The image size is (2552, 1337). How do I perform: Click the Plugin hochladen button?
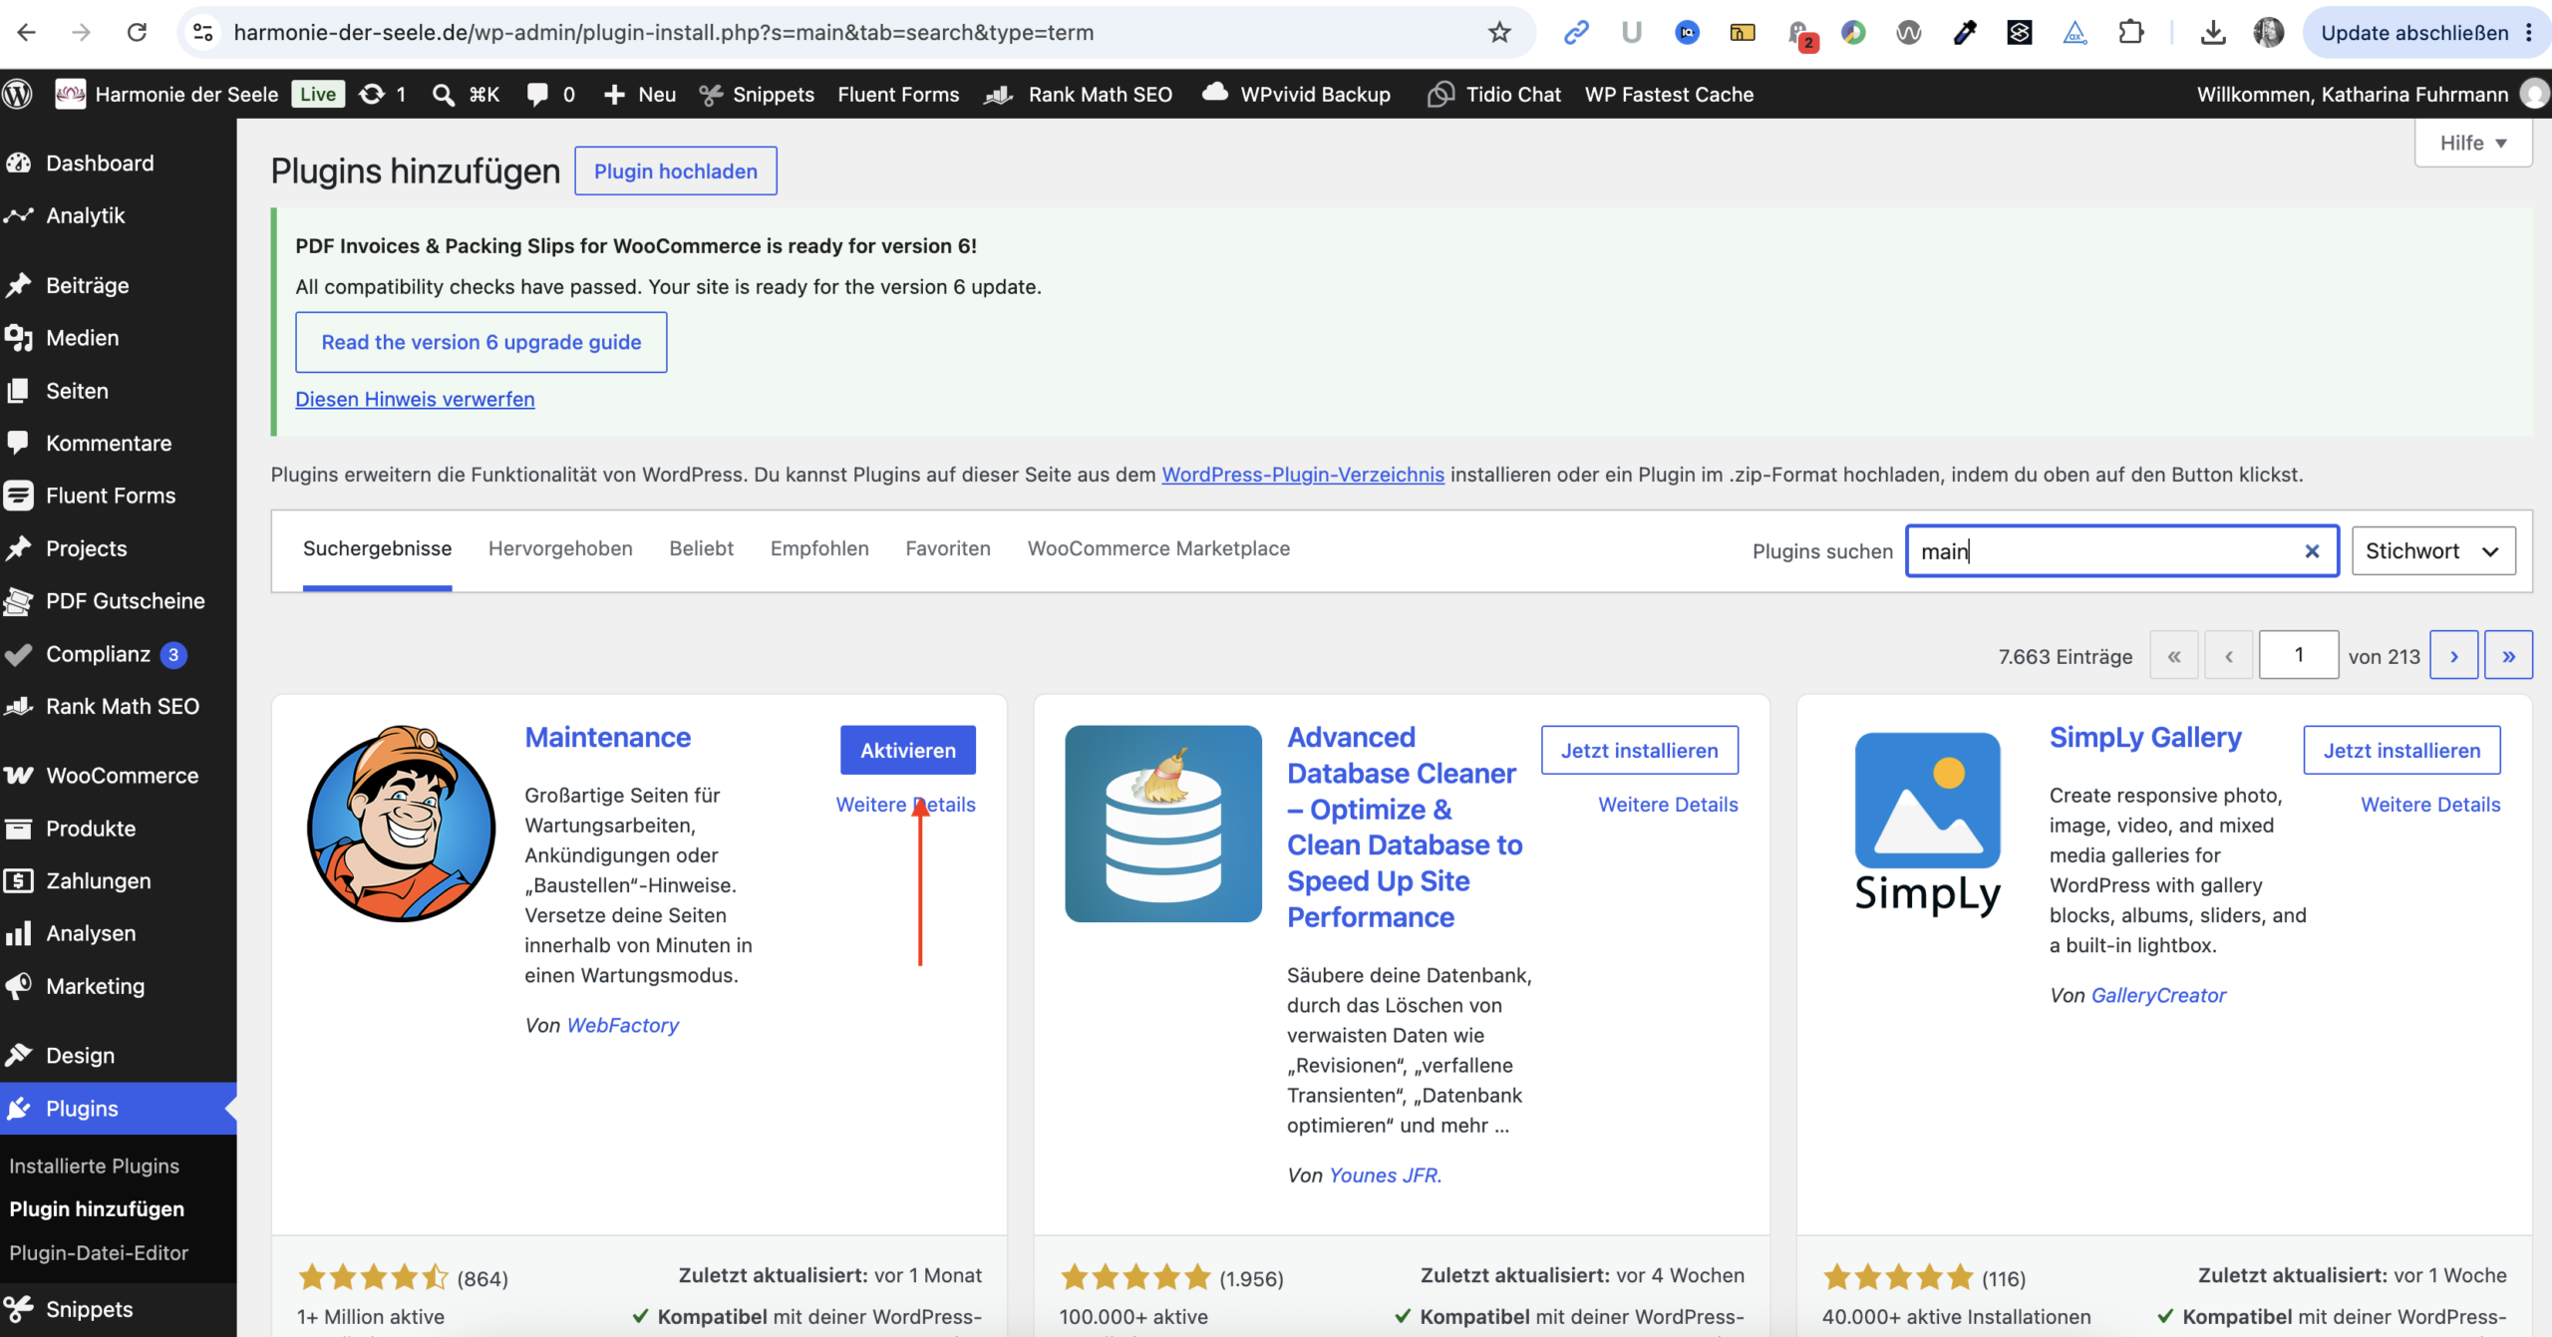(676, 170)
